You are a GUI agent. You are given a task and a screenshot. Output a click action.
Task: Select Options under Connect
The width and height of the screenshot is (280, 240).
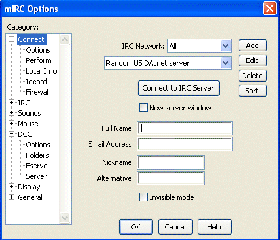pyautogui.click(x=38, y=50)
